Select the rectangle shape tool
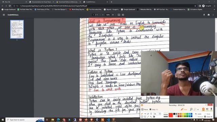 [142, 117]
